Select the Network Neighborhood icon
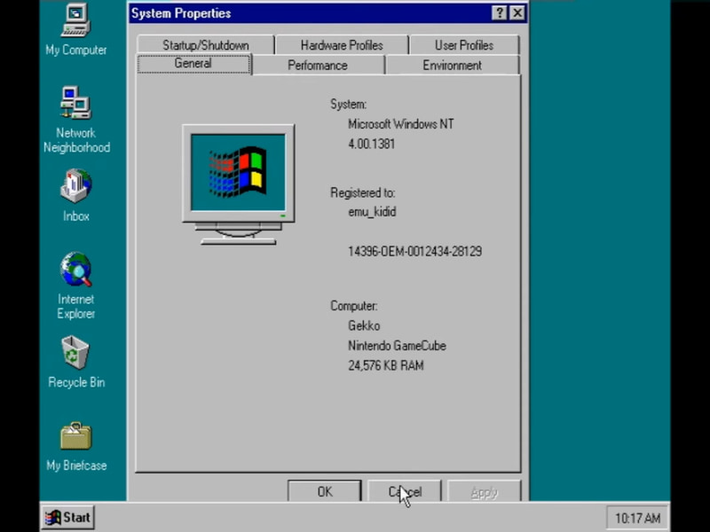 point(76,120)
